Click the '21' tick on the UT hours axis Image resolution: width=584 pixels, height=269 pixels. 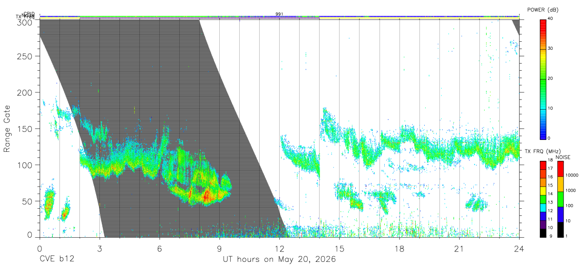pyautogui.click(x=459, y=248)
